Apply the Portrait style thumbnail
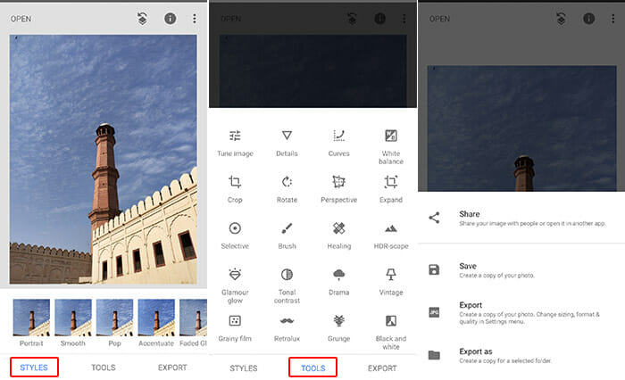The width and height of the screenshot is (625, 380). pos(31,321)
